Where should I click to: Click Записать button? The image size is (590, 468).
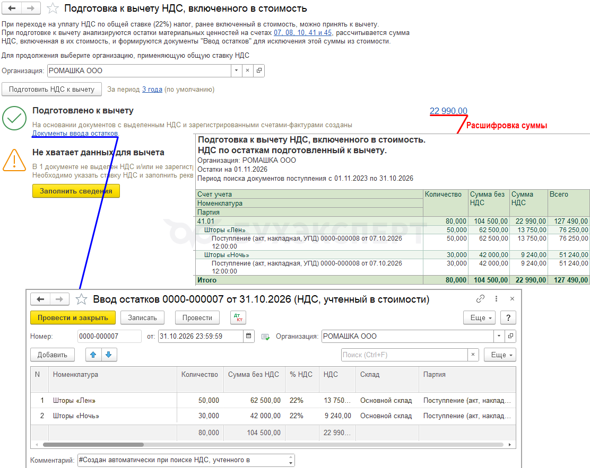pyautogui.click(x=142, y=317)
